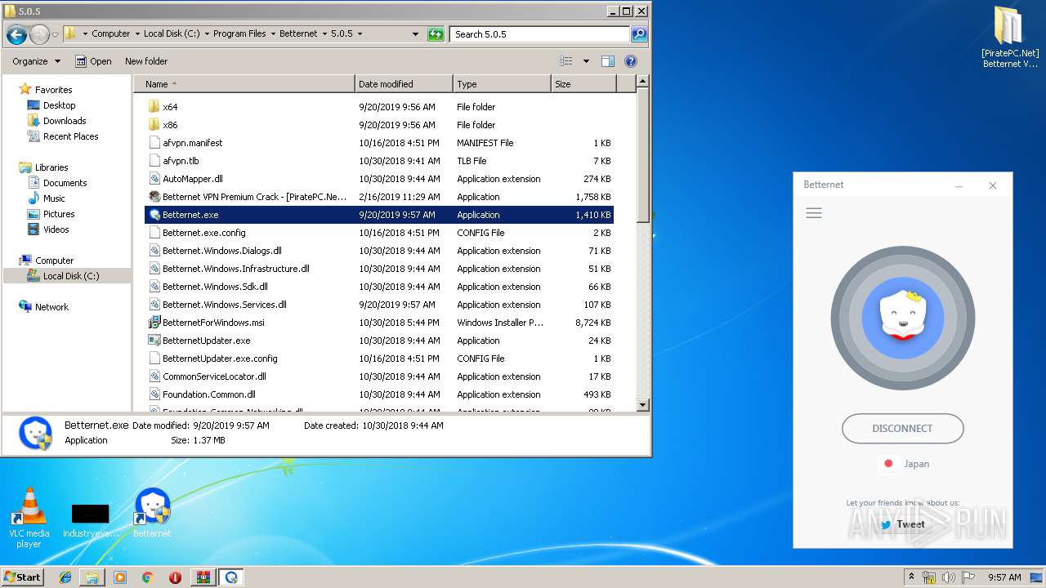Select Local Disk (C:) in navigation tree

pyautogui.click(x=71, y=276)
